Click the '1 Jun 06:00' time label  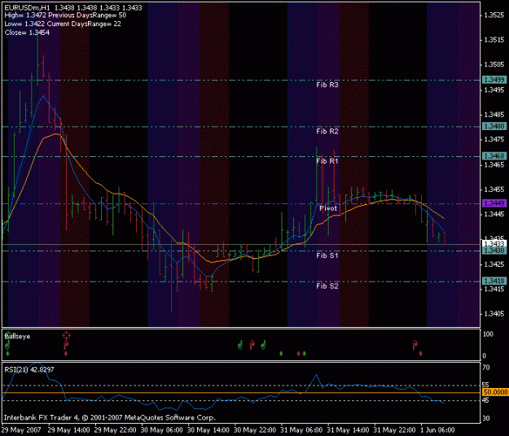click(x=437, y=430)
